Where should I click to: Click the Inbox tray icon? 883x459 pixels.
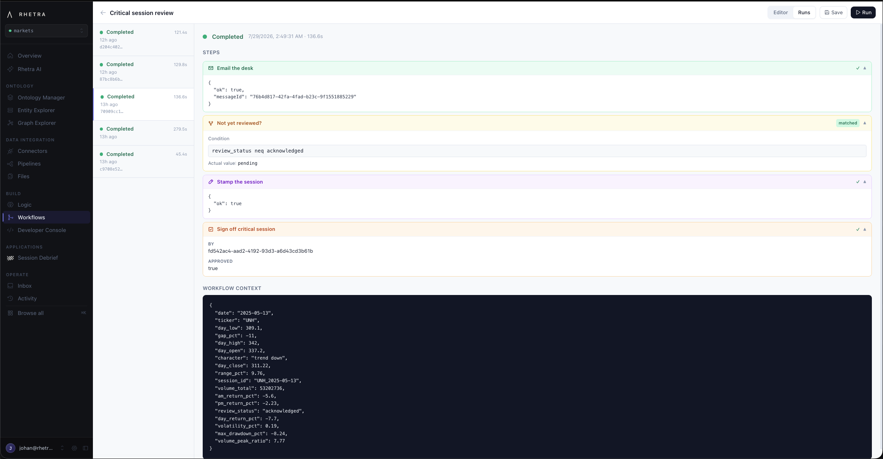pos(10,286)
